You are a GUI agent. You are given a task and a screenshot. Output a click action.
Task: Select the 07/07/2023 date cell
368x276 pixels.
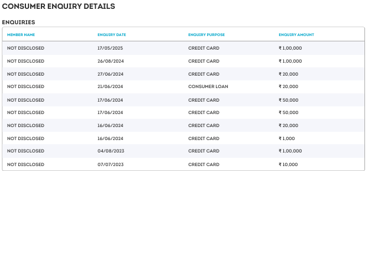coord(110,164)
